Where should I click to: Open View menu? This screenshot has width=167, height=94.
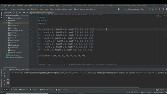pyautogui.click(x=14, y=5)
